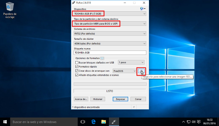
Task: Expand advanced 'Opciones de formateo' arrow
Action: (x=102, y=58)
